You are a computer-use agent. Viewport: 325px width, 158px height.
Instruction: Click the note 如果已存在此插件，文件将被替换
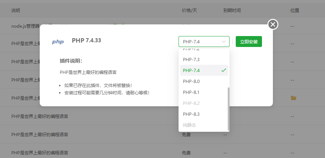coord(98,85)
